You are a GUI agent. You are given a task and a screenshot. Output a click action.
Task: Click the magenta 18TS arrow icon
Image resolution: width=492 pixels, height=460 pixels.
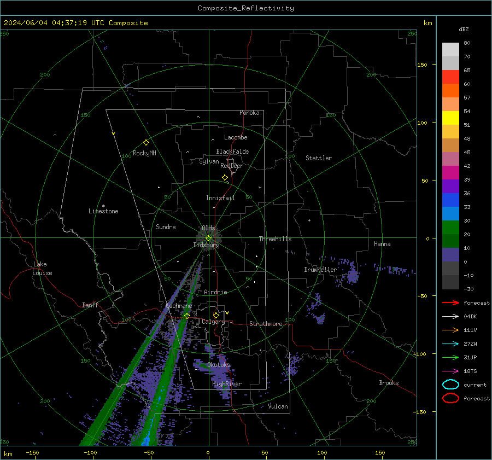pyautogui.click(x=450, y=371)
